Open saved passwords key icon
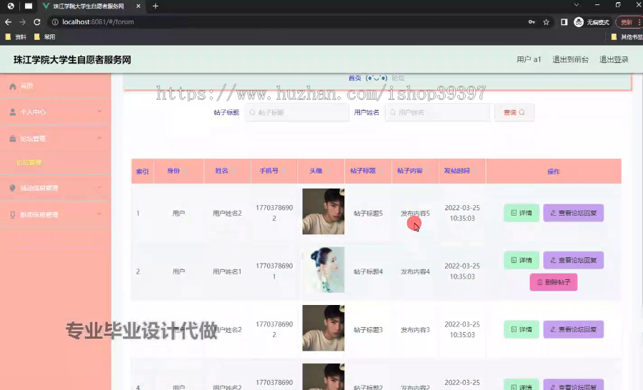Image resolution: width=643 pixels, height=390 pixels. coord(532,22)
